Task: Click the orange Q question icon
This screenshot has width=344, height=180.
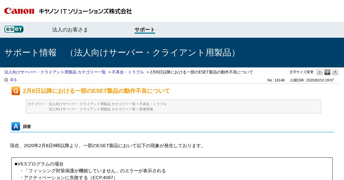Action: 16,91
